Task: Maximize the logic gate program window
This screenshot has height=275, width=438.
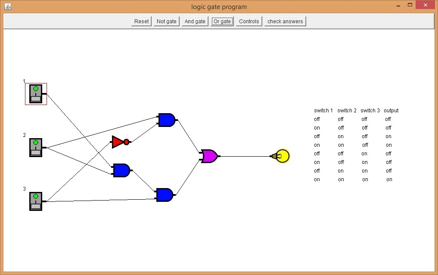Action: (410, 5)
